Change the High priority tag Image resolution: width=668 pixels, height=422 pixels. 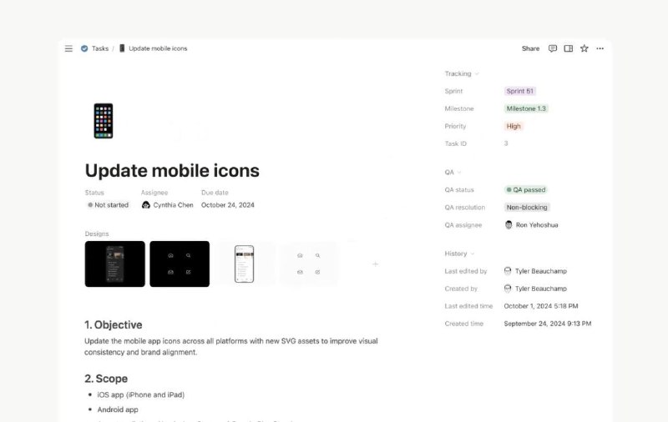514,126
